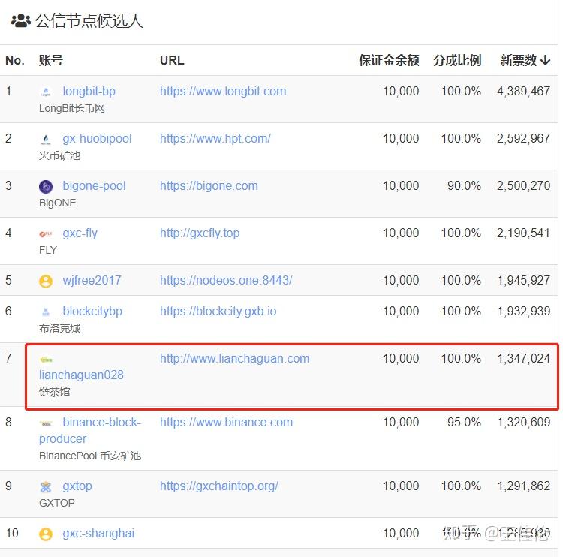Click the 分成比例 column header
The height and width of the screenshot is (557, 563).
pos(457,60)
